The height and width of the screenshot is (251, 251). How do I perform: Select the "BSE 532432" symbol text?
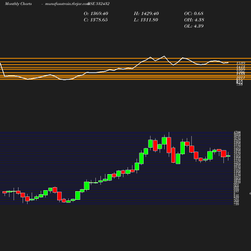(x=99, y=4)
